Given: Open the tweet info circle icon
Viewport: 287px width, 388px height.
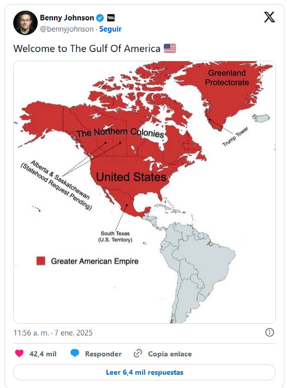Looking at the screenshot, I should click(270, 332).
